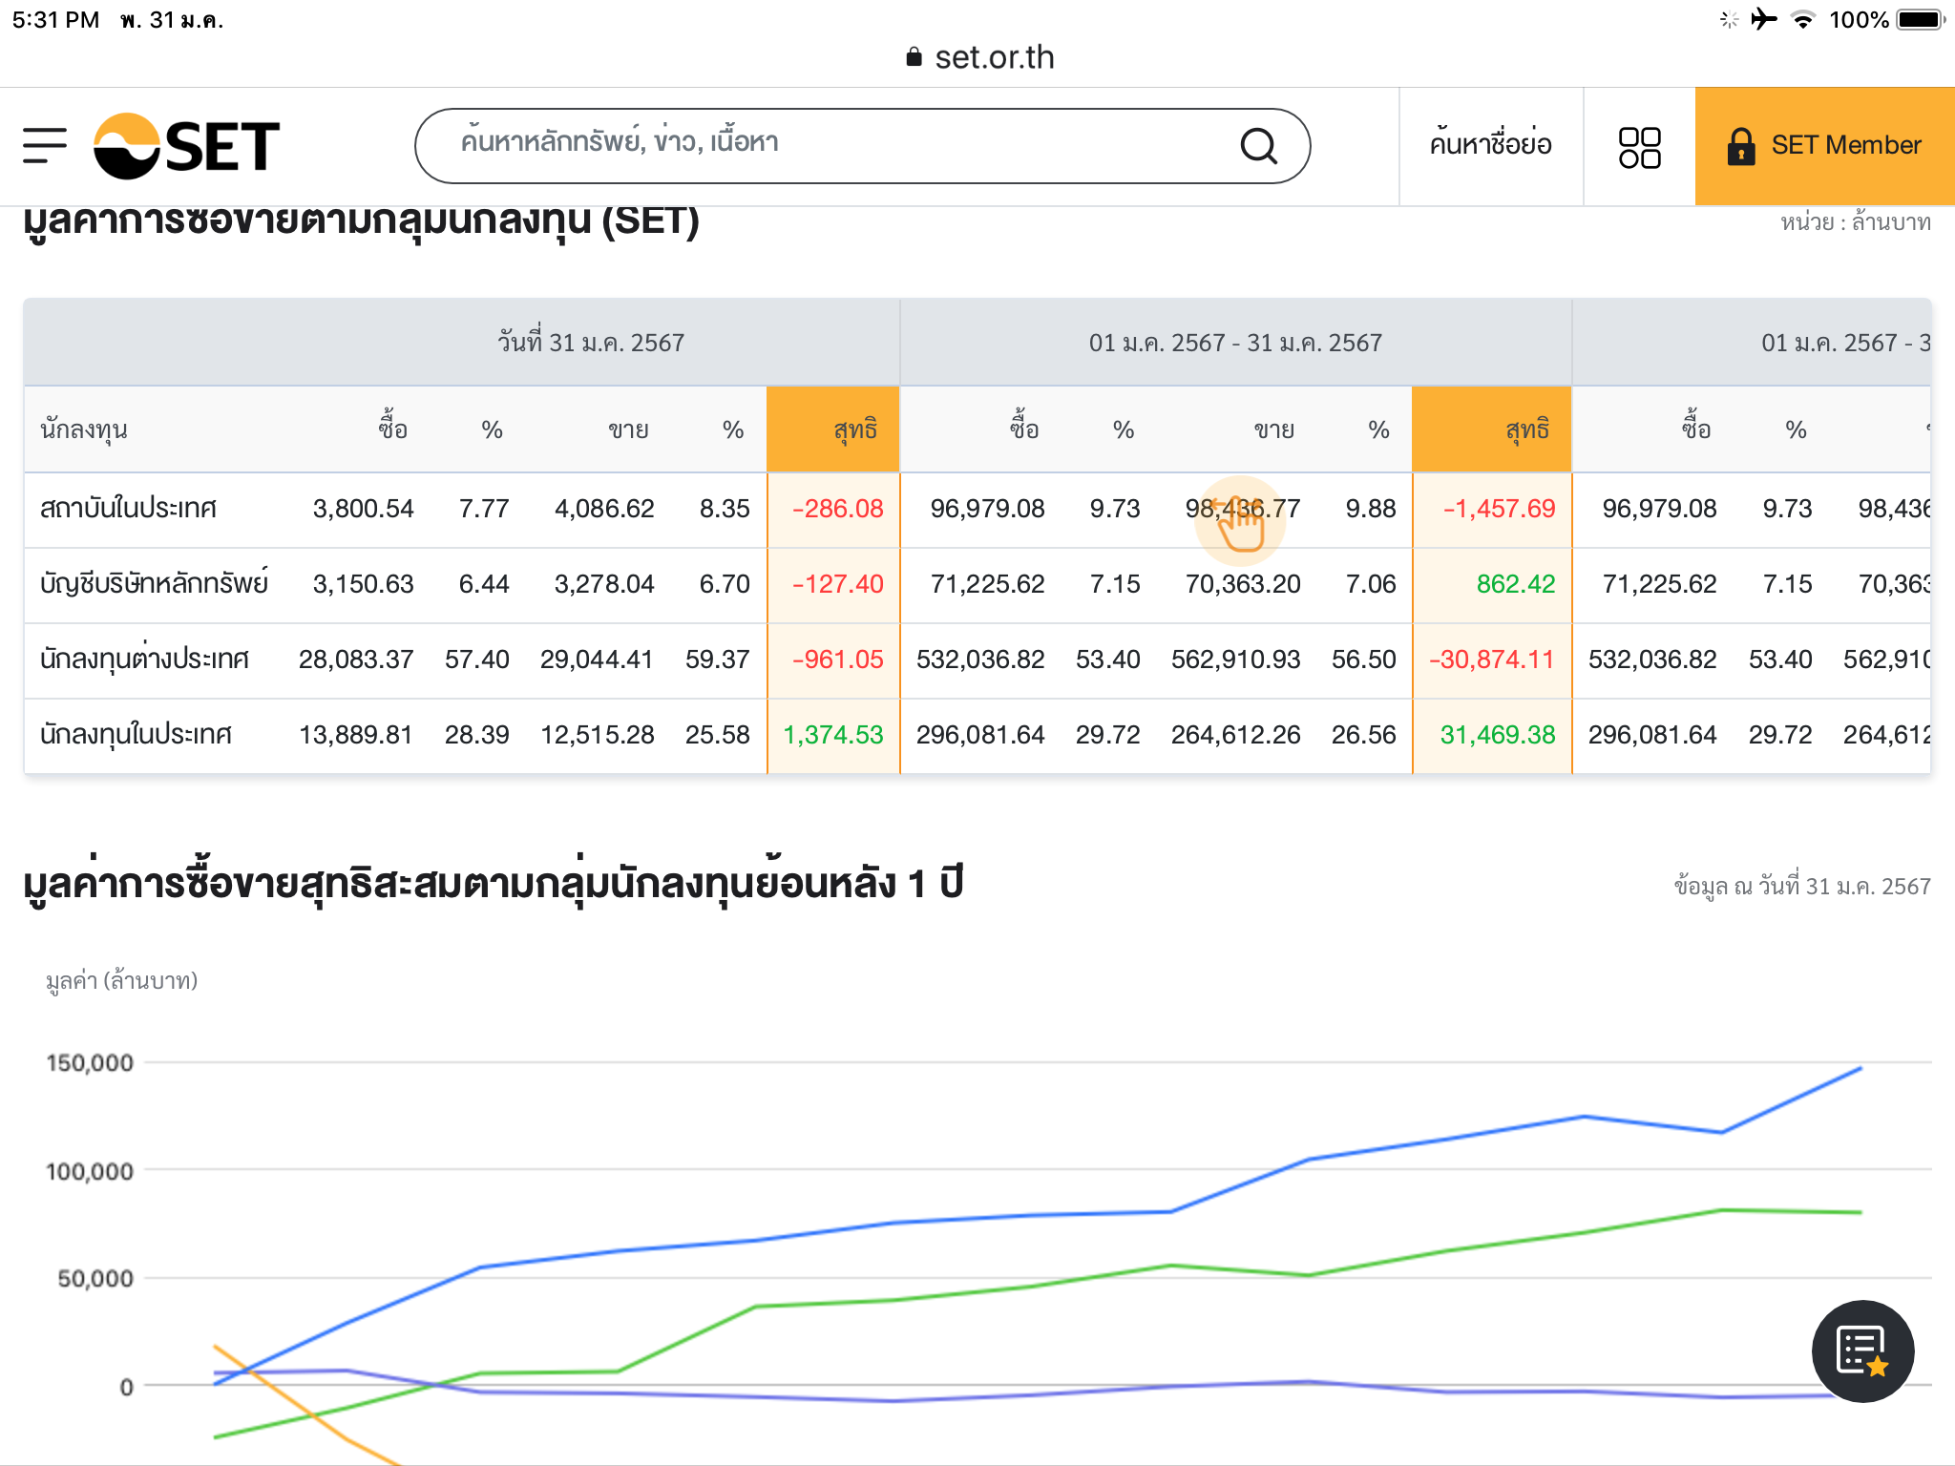The width and height of the screenshot is (1955, 1466).
Task: Click the สถาบันในประเทศ row label
Action: (128, 509)
